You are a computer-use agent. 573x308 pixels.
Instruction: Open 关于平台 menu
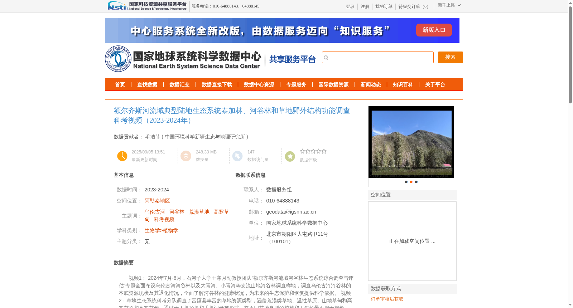[x=435, y=84]
